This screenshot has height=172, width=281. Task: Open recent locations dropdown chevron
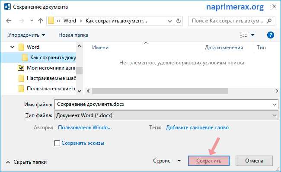(32, 20)
